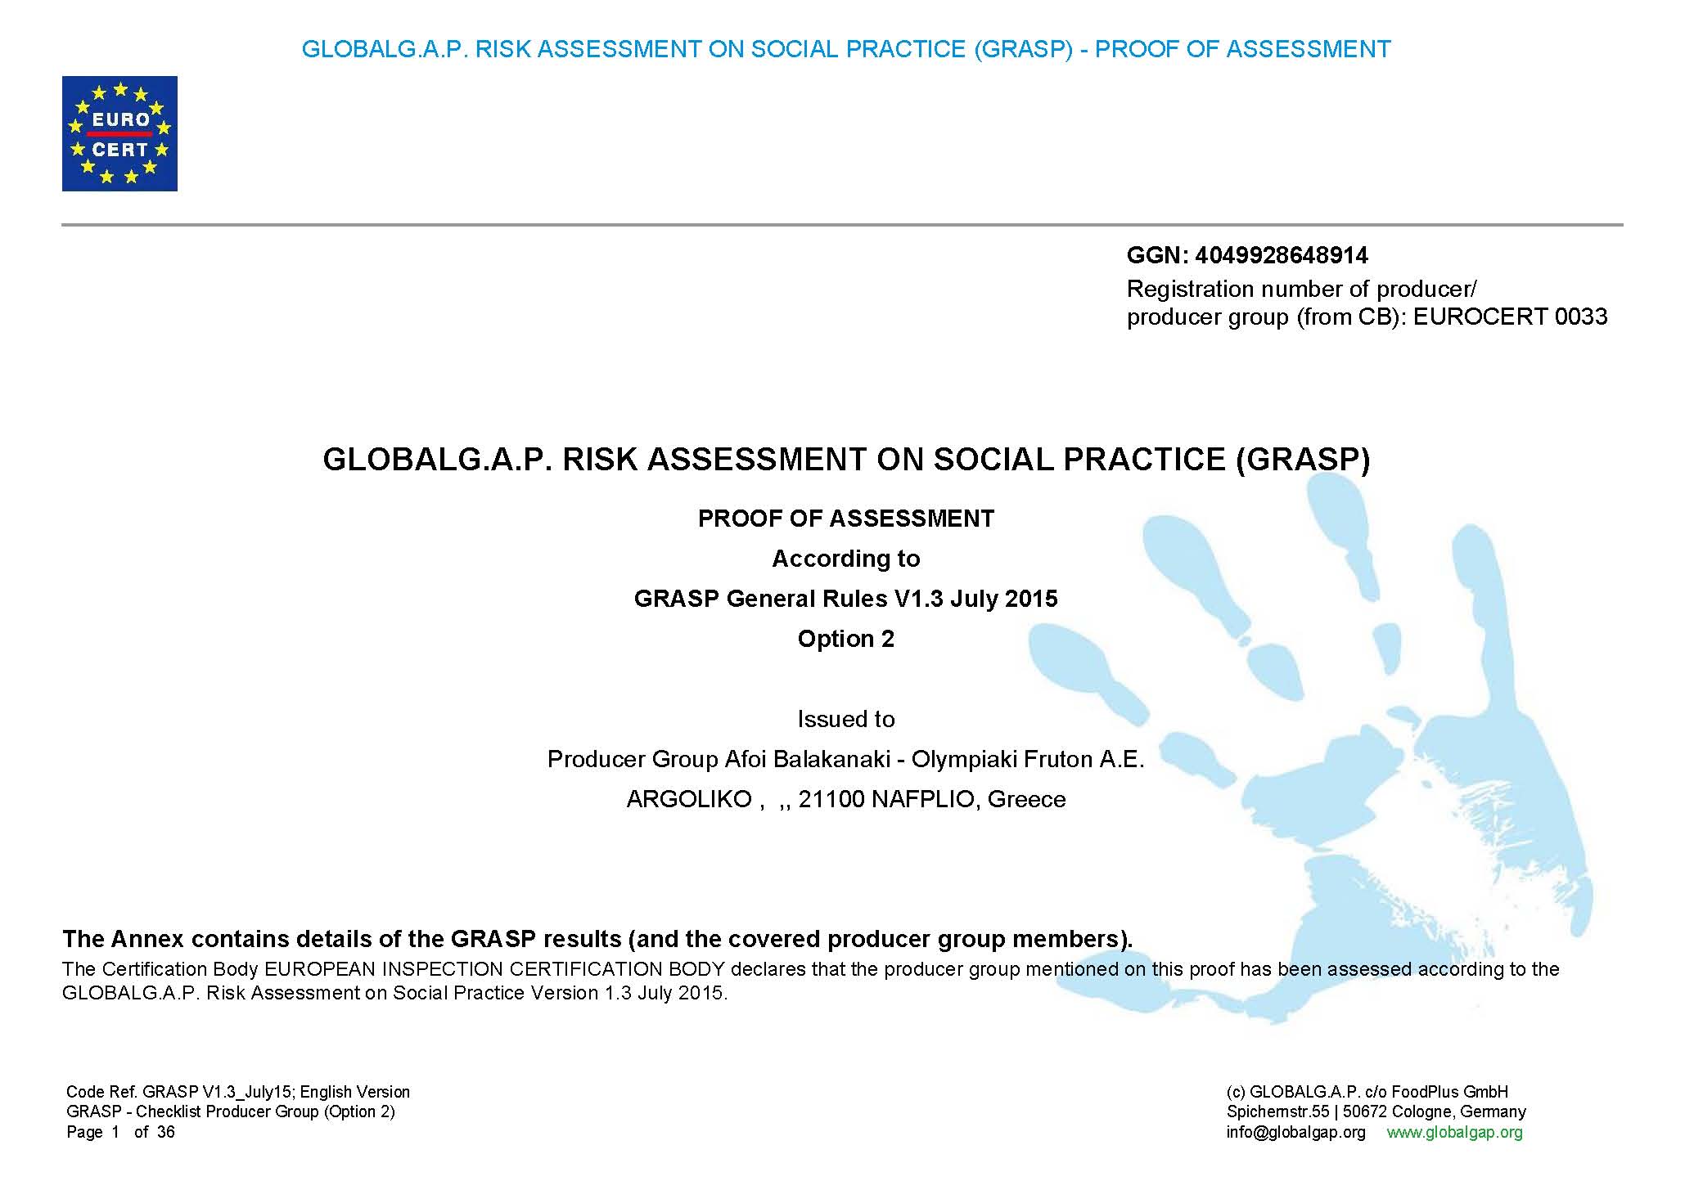Click the EURO CERT logo
Viewport: 1685px width, 1190px height.
(119, 133)
